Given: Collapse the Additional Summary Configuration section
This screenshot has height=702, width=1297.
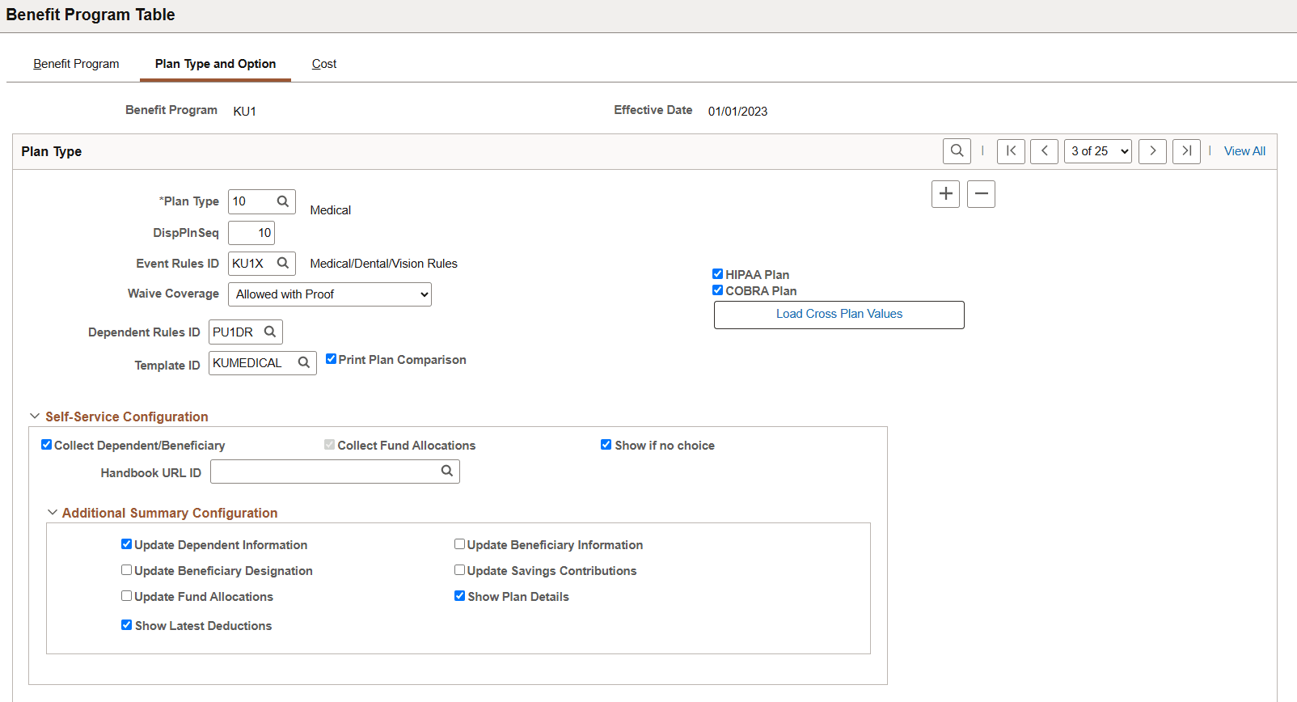Looking at the screenshot, I should (x=53, y=513).
